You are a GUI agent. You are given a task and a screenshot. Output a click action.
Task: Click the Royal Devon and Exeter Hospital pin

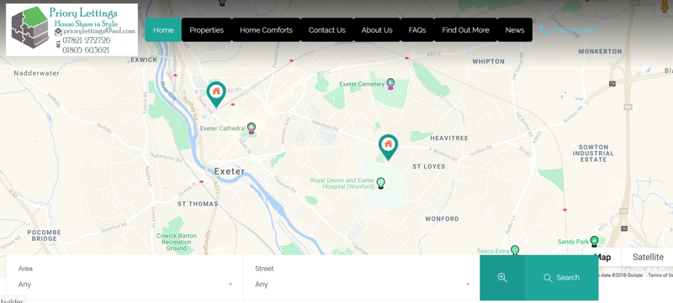pyautogui.click(x=380, y=183)
